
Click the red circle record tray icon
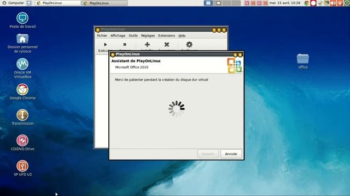[313, 3]
